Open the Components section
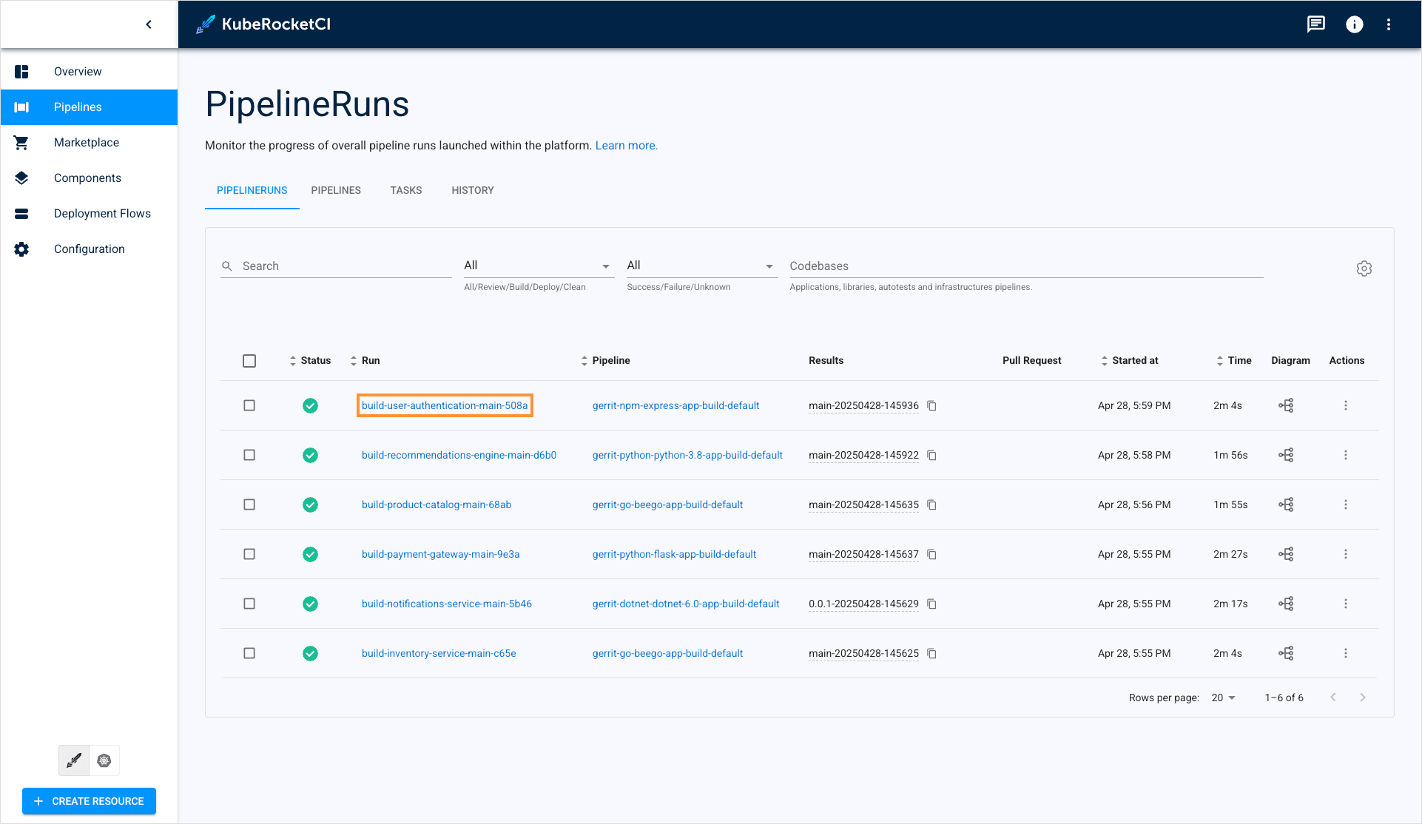This screenshot has width=1422, height=824. pos(87,178)
